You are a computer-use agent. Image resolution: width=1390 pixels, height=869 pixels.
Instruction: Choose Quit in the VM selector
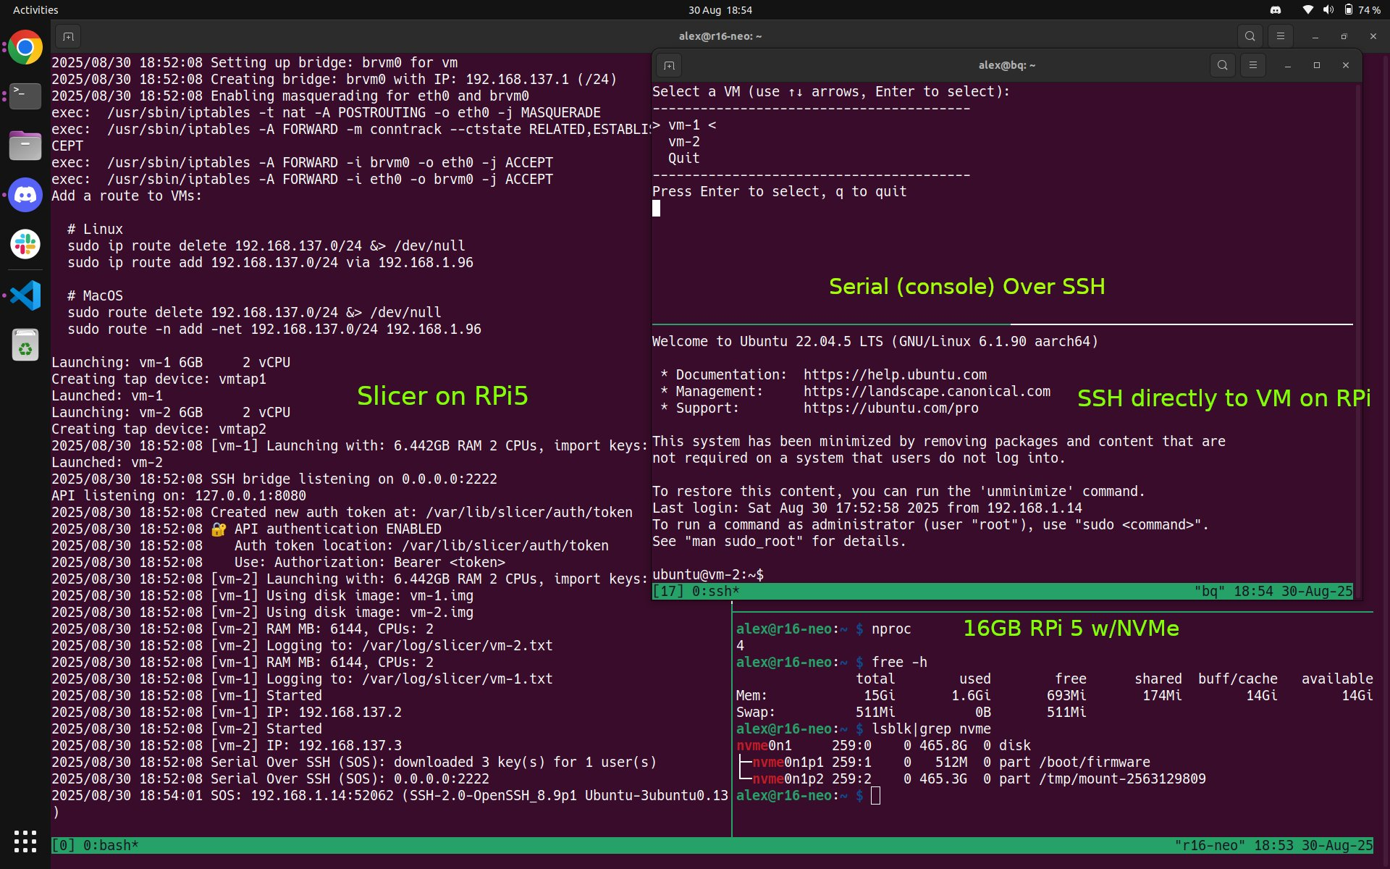click(684, 159)
